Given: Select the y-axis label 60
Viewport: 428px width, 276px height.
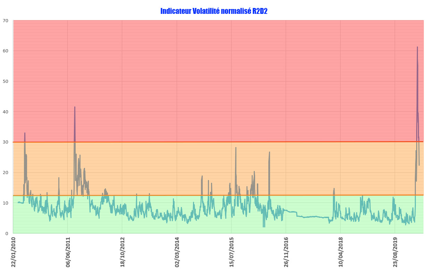Looking at the screenshot, I should [5, 51].
